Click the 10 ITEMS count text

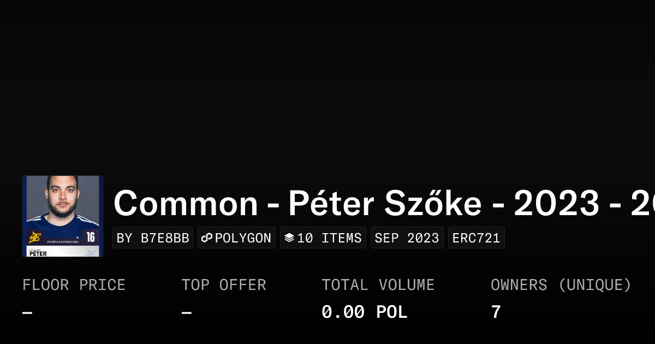(x=329, y=238)
